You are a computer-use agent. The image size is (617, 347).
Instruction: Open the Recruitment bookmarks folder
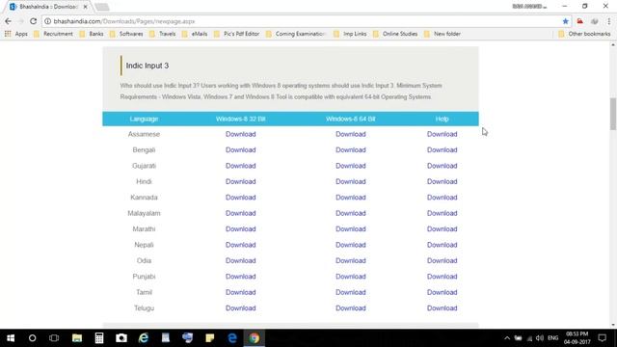pyautogui.click(x=54, y=34)
